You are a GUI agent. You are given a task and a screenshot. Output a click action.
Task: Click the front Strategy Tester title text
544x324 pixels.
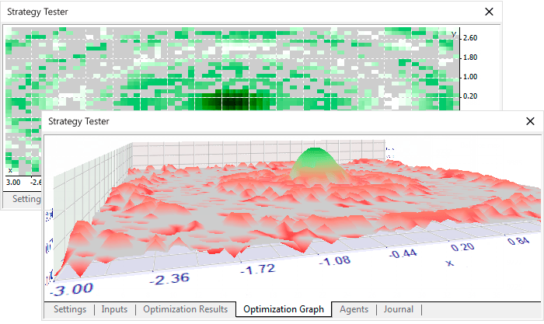pyautogui.click(x=78, y=121)
